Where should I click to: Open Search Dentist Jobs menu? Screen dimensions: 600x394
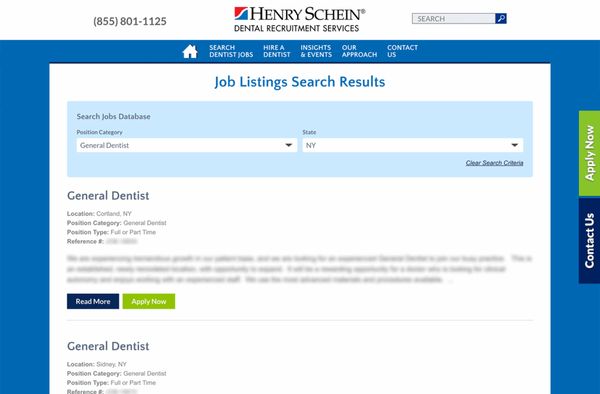point(231,52)
